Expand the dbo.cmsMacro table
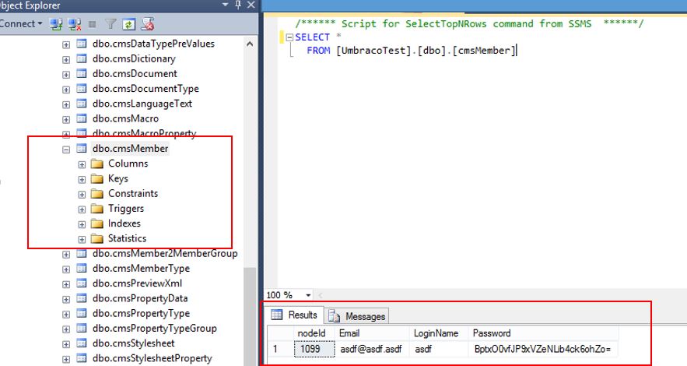The image size is (687, 366). [66, 119]
